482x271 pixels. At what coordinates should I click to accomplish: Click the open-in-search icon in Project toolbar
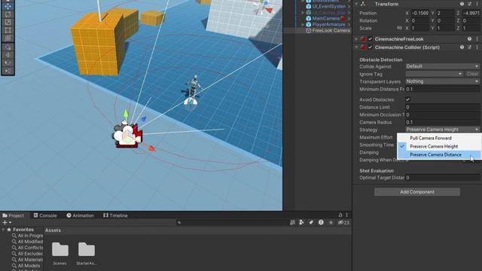pos(292,223)
